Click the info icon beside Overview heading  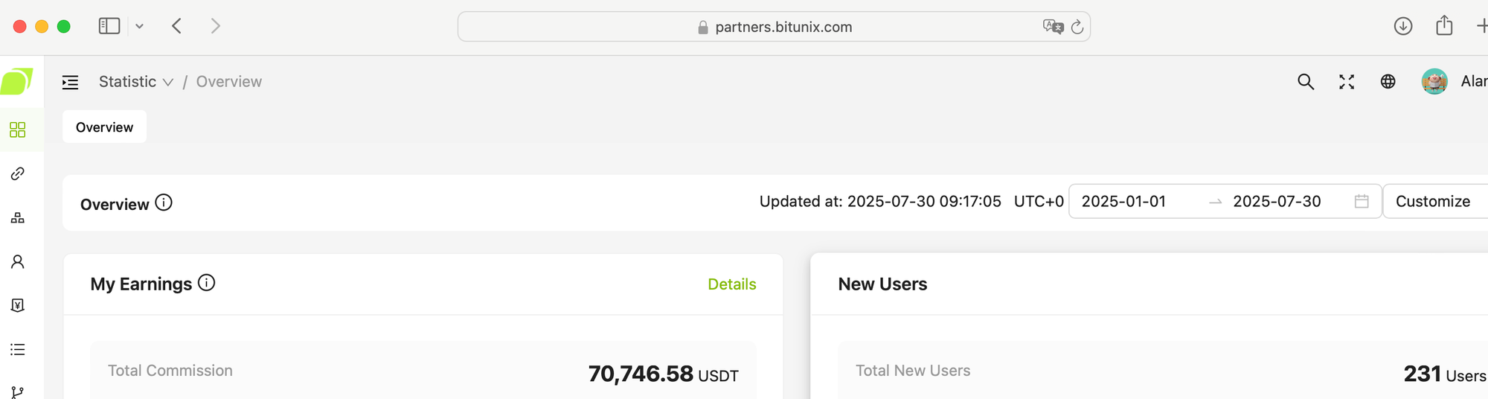(164, 202)
